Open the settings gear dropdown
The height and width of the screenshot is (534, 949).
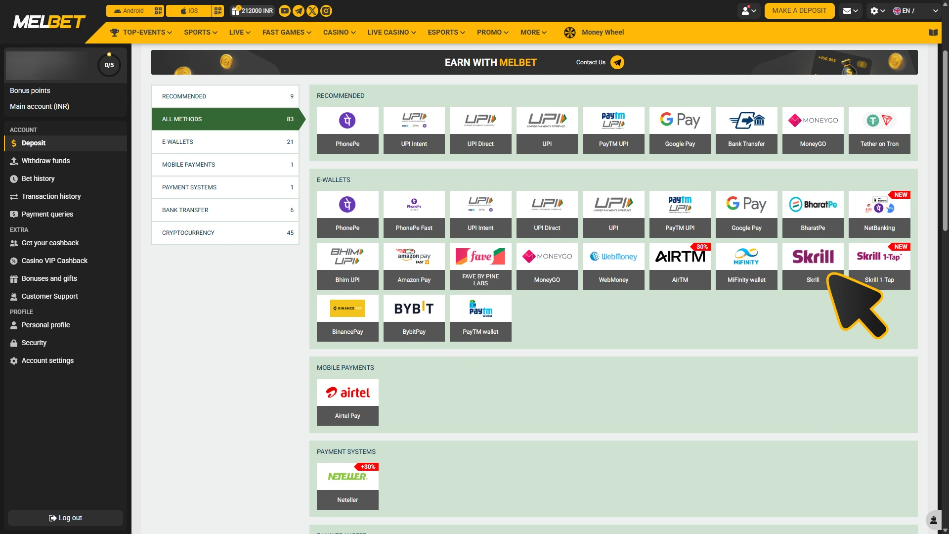tap(878, 11)
